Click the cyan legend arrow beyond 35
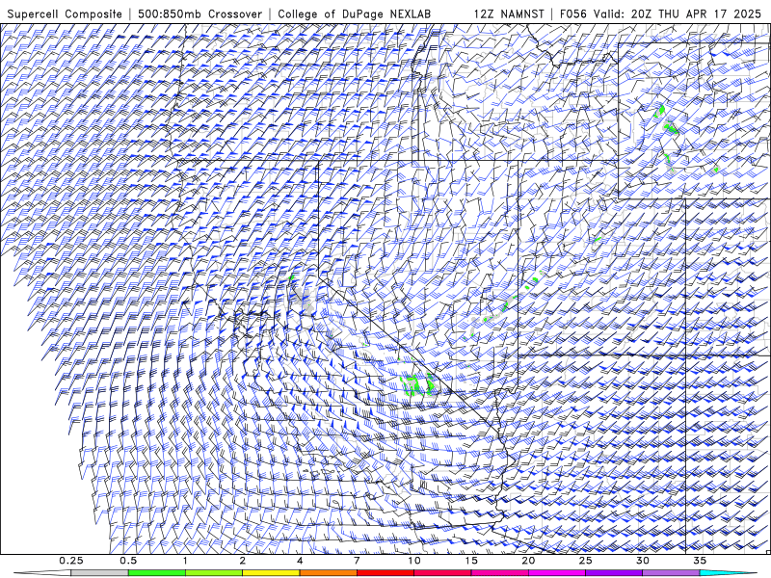Screen dimensions: 771x578 [729, 573]
